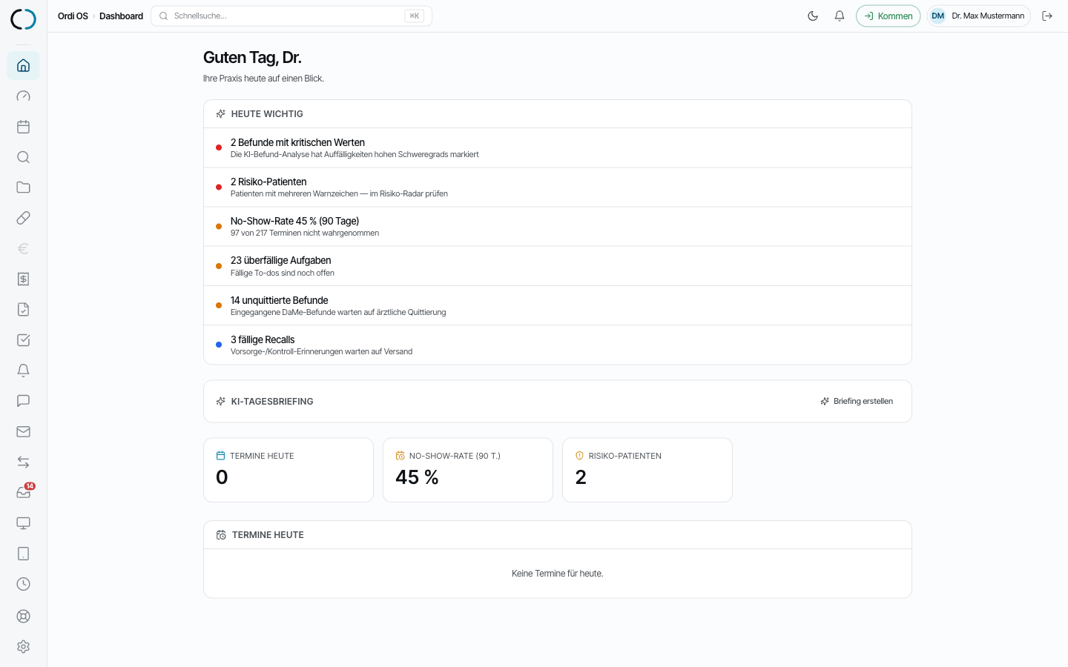Open the checkbox tasks icon in sidebar
Screen dimensions: 1068x667
[23, 340]
